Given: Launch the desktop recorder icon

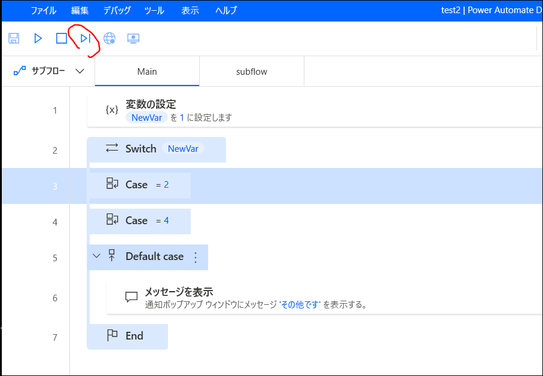Looking at the screenshot, I should 133,38.
